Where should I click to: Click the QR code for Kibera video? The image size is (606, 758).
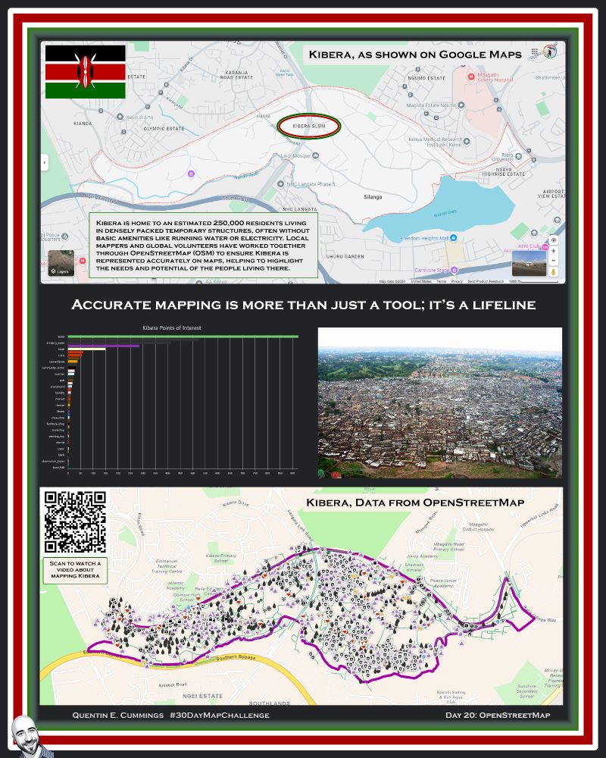[x=76, y=522]
